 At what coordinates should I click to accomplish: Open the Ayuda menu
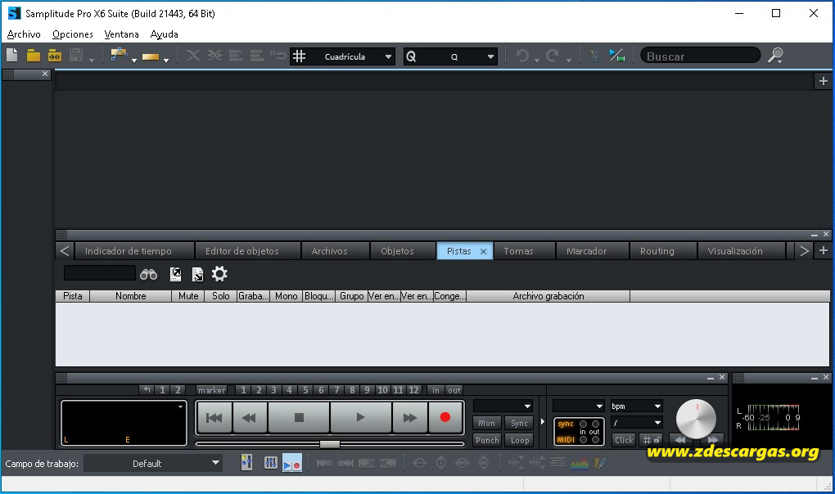point(164,34)
